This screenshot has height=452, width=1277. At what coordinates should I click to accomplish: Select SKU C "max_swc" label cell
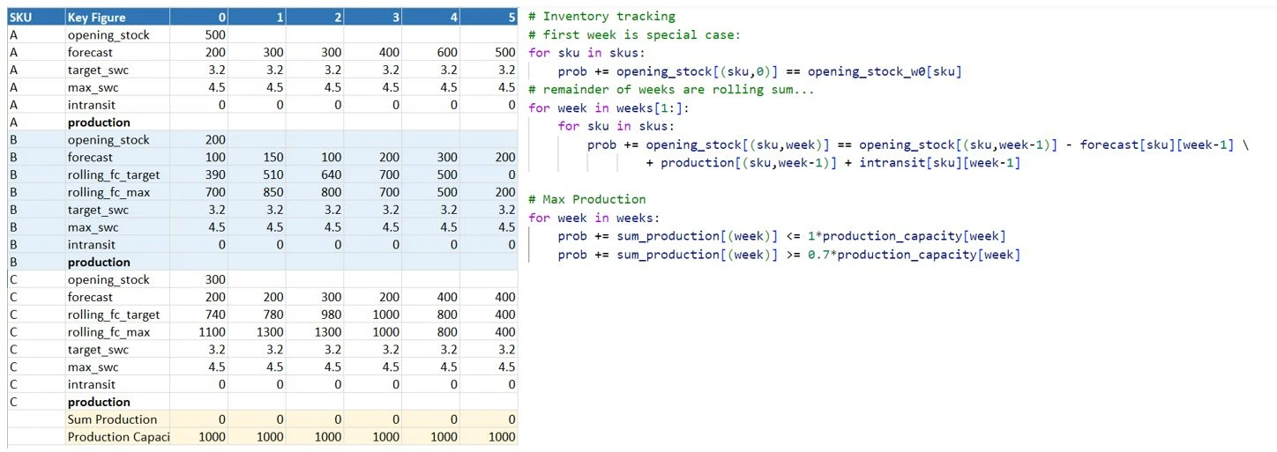(117, 367)
